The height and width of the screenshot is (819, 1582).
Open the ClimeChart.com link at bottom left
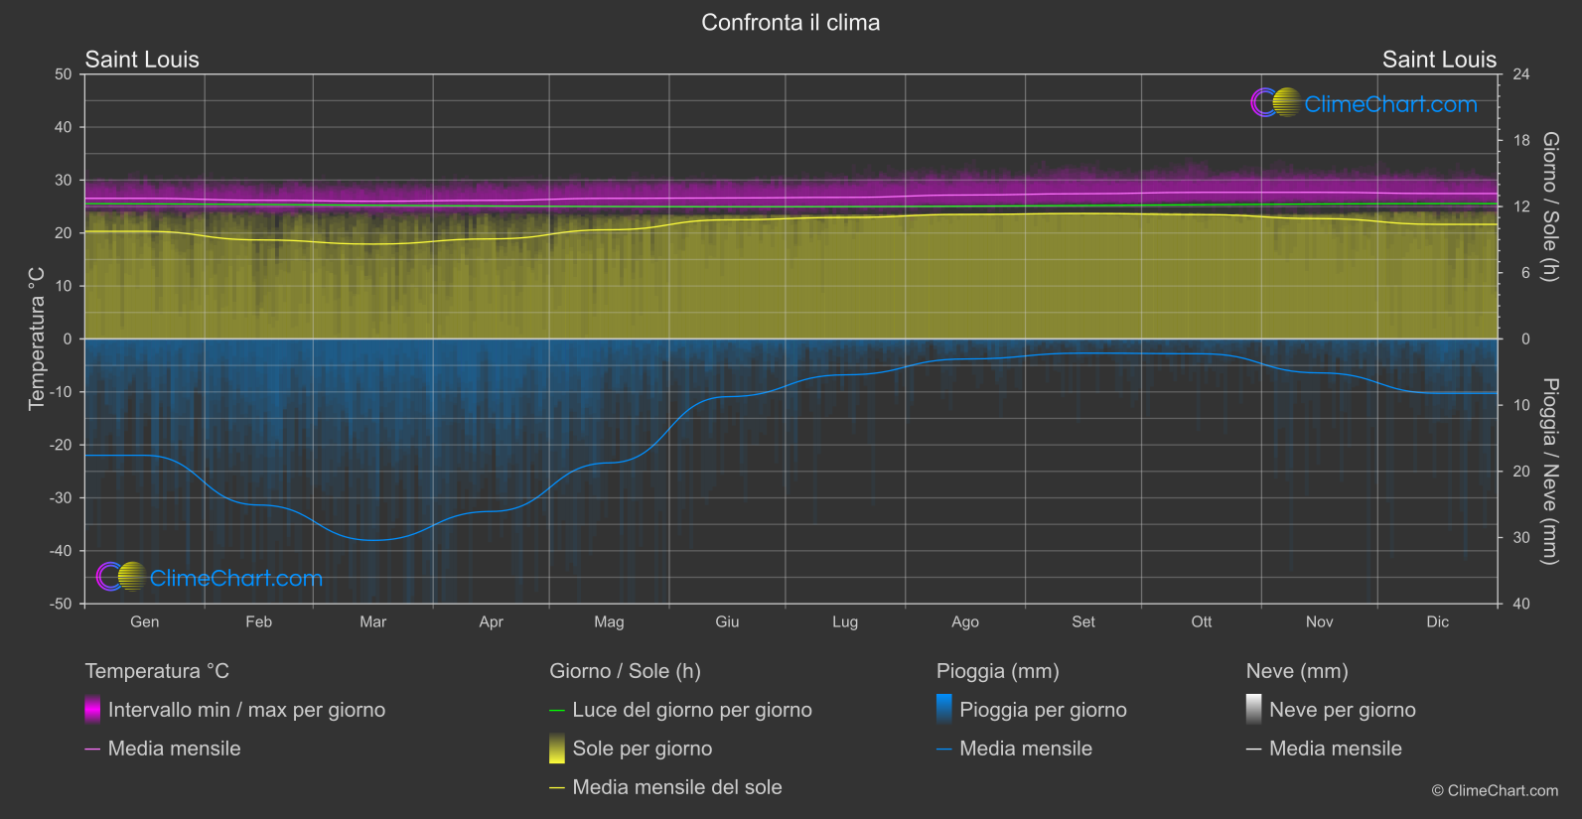pyautogui.click(x=236, y=578)
